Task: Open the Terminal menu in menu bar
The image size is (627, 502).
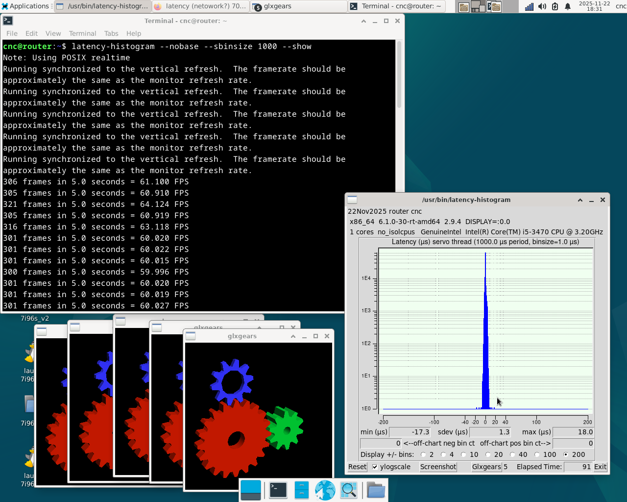Action: (82, 33)
